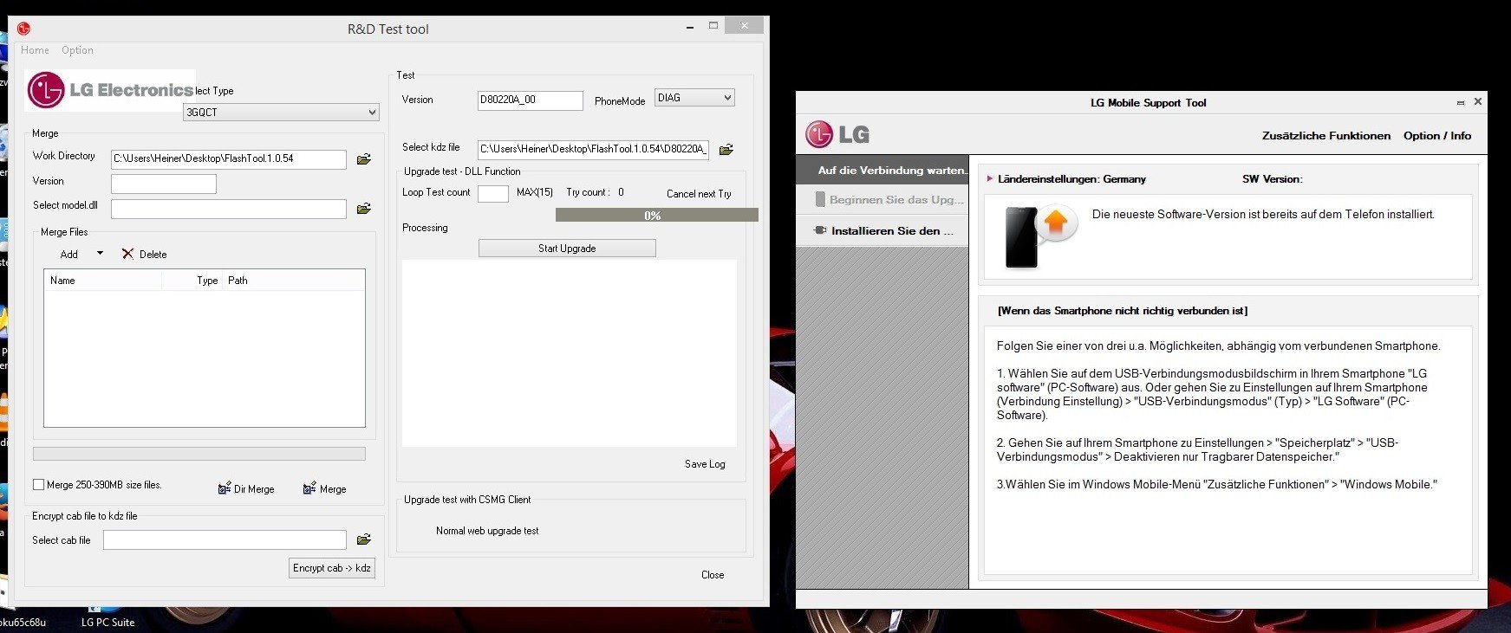Open Zusätzliche Funktionen menu
The width and height of the screenshot is (1511, 633).
(x=1325, y=136)
